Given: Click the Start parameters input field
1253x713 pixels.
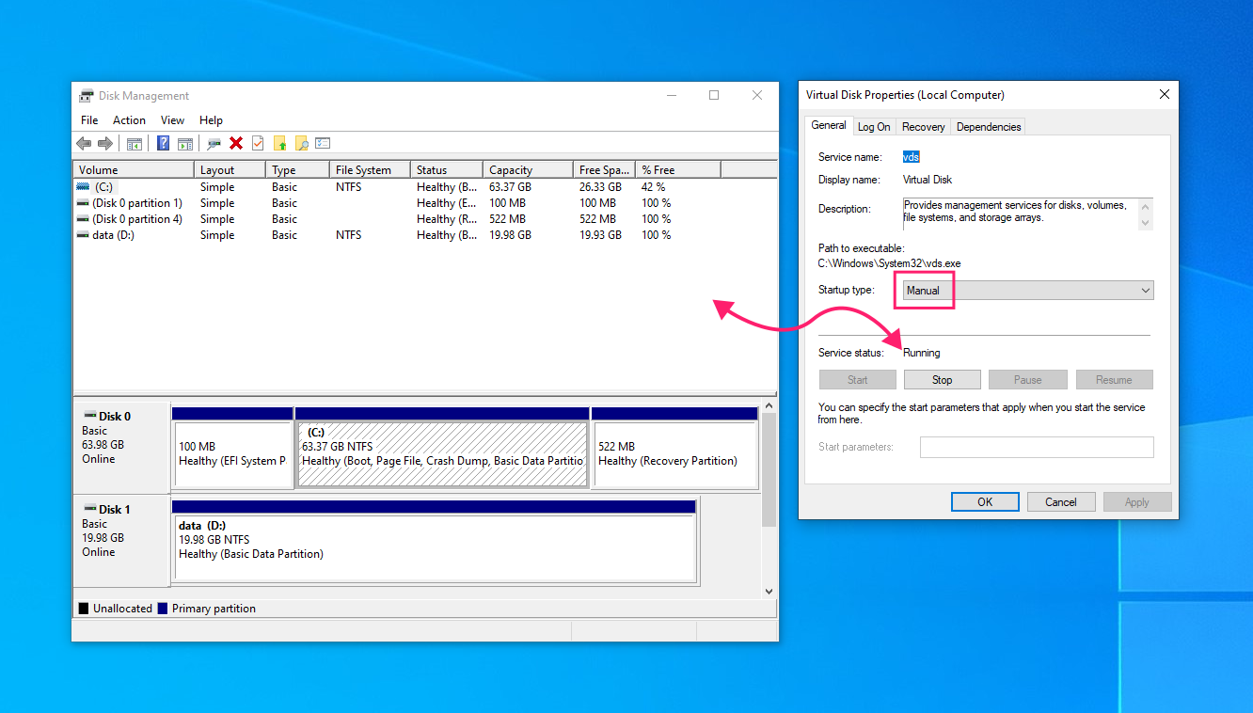Looking at the screenshot, I should tap(1037, 447).
